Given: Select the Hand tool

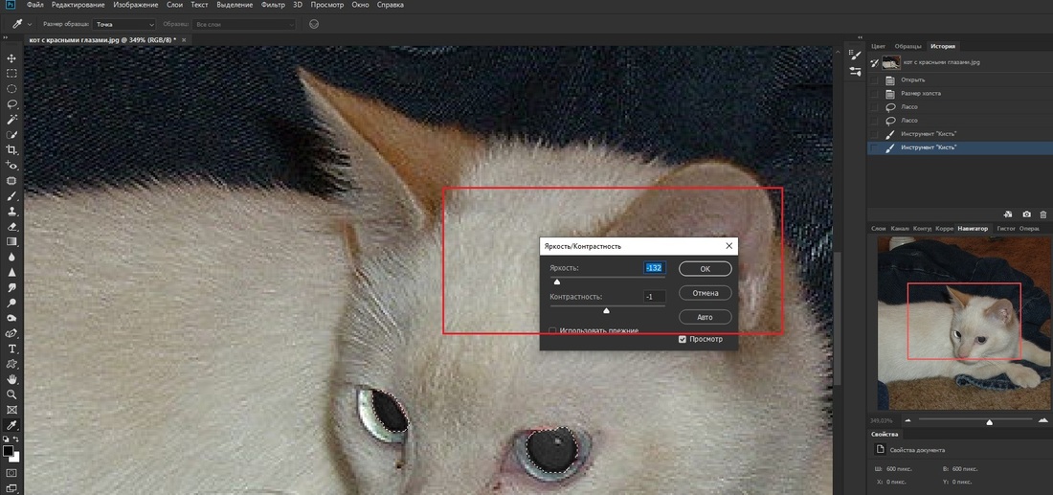Looking at the screenshot, I should pos(11,379).
